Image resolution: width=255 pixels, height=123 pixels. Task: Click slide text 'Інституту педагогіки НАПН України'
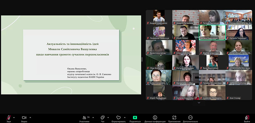click(x=85, y=77)
